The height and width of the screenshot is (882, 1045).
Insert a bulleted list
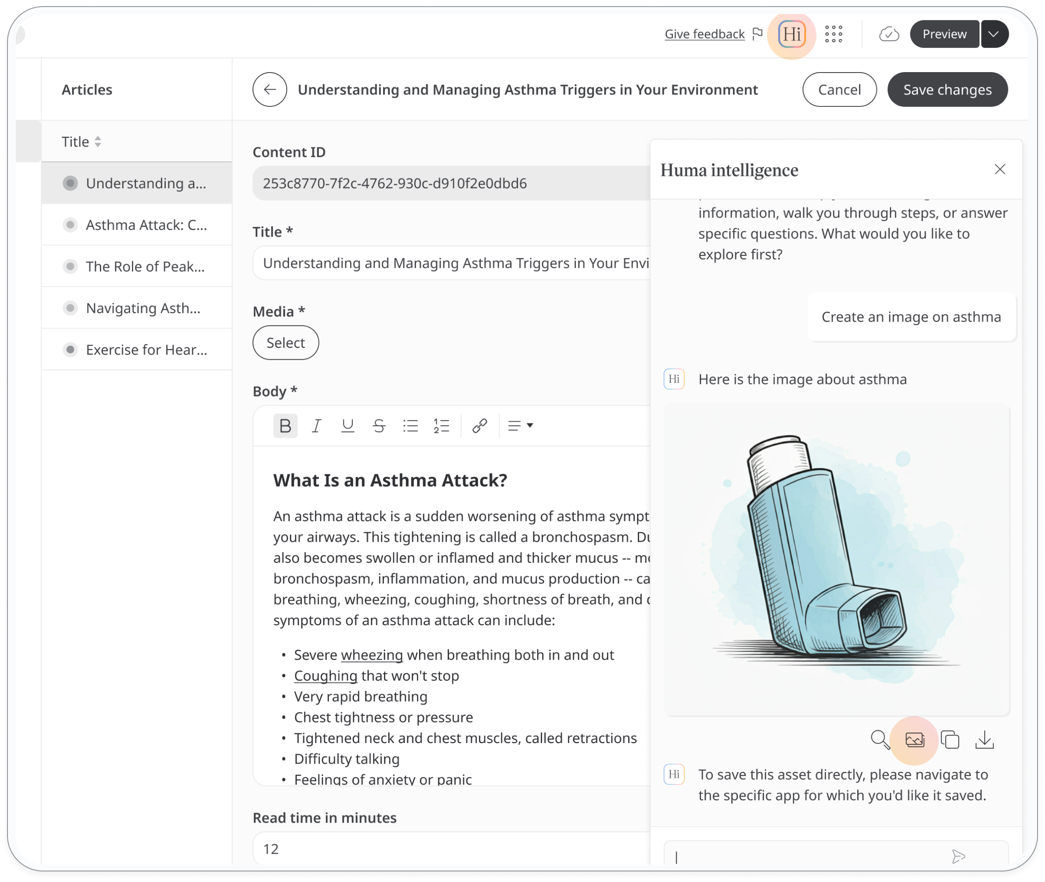(x=410, y=426)
